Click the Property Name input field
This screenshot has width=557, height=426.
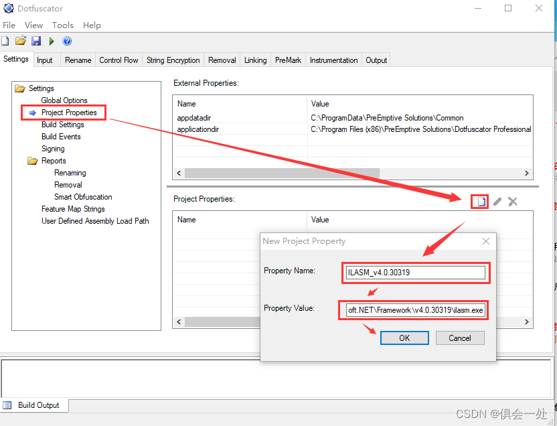[x=416, y=273]
